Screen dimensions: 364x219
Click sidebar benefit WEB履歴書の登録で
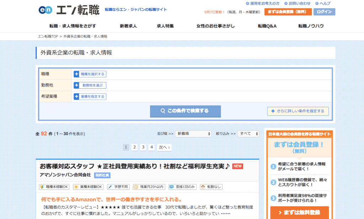pyautogui.click(x=303, y=182)
